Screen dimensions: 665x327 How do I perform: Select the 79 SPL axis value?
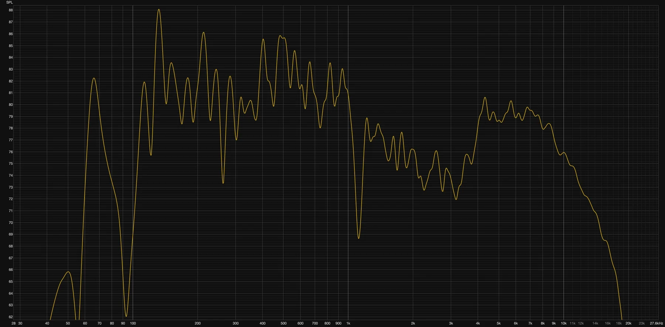[11, 116]
